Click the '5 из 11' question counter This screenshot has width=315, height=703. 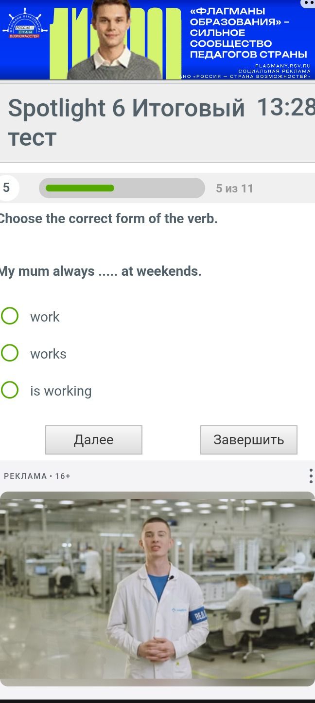point(235,189)
